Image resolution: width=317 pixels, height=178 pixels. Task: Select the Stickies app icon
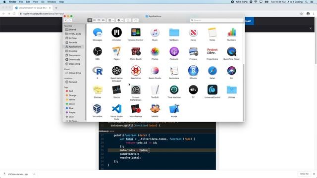[x=98, y=90]
